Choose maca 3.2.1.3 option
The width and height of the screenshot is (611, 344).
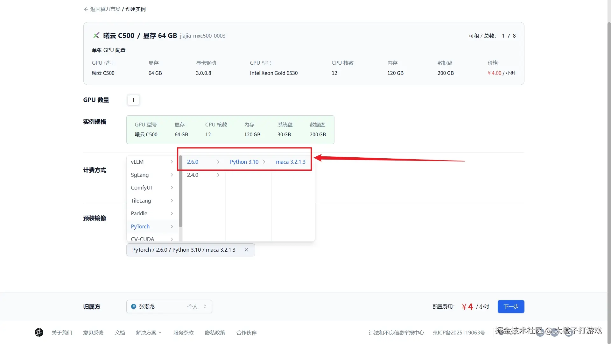[x=291, y=162]
